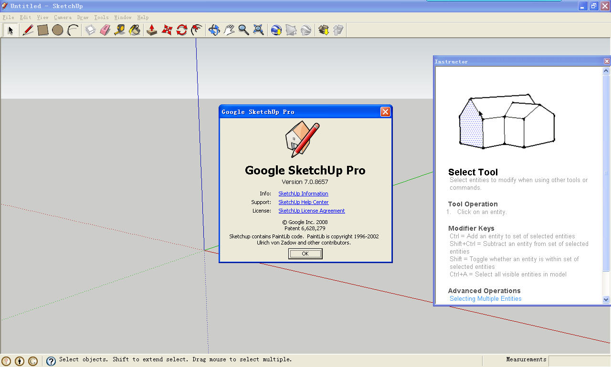Click '© Google Inc. 2008' text

coord(305,222)
